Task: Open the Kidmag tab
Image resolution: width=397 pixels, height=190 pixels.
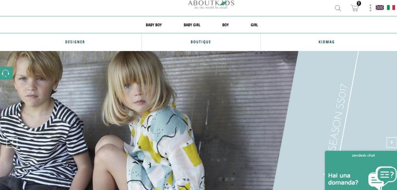Action: pyautogui.click(x=326, y=42)
